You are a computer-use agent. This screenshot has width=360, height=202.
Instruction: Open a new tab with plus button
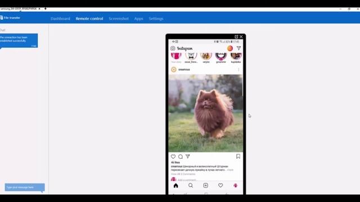(x=45, y=9)
